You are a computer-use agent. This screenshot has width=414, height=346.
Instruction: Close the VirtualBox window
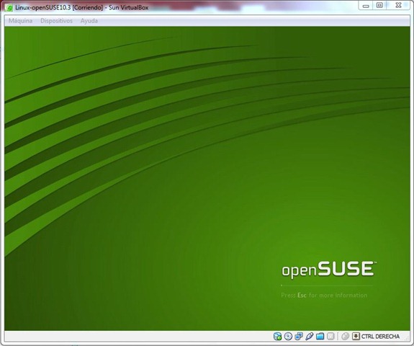pos(398,6)
